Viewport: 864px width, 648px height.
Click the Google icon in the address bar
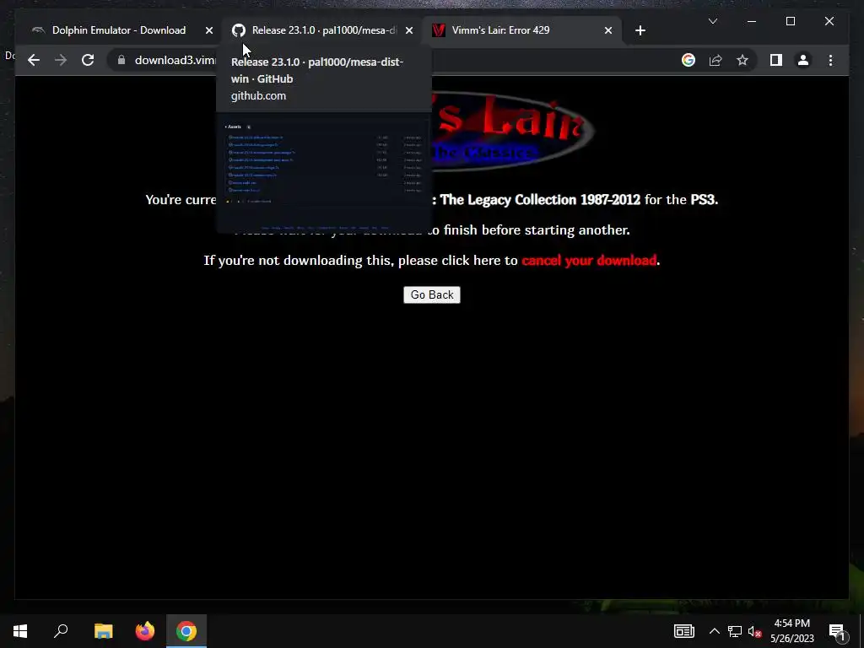tap(688, 60)
